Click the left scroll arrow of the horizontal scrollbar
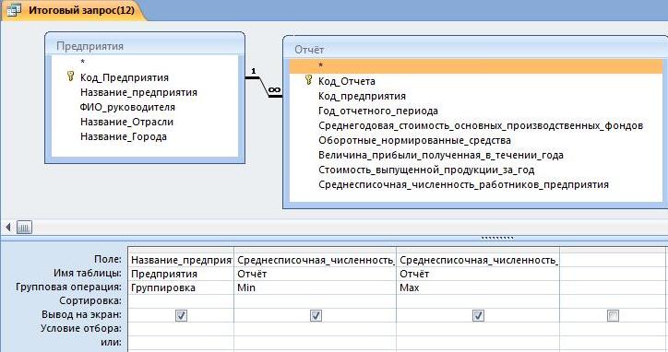The height and width of the screenshot is (352, 668). [x=8, y=227]
